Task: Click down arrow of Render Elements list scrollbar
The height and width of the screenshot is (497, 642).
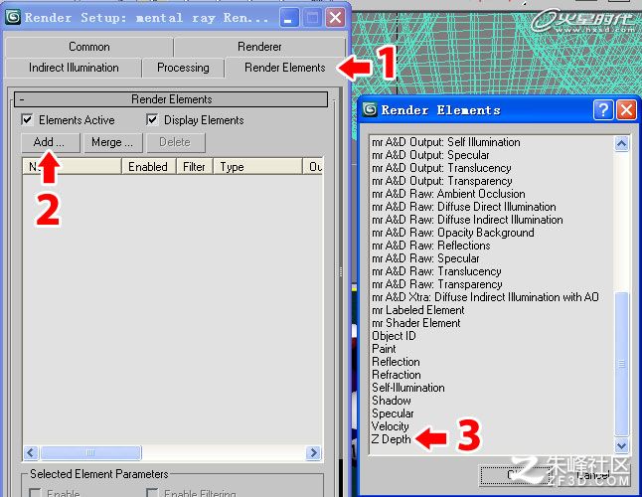Action: tap(621, 445)
